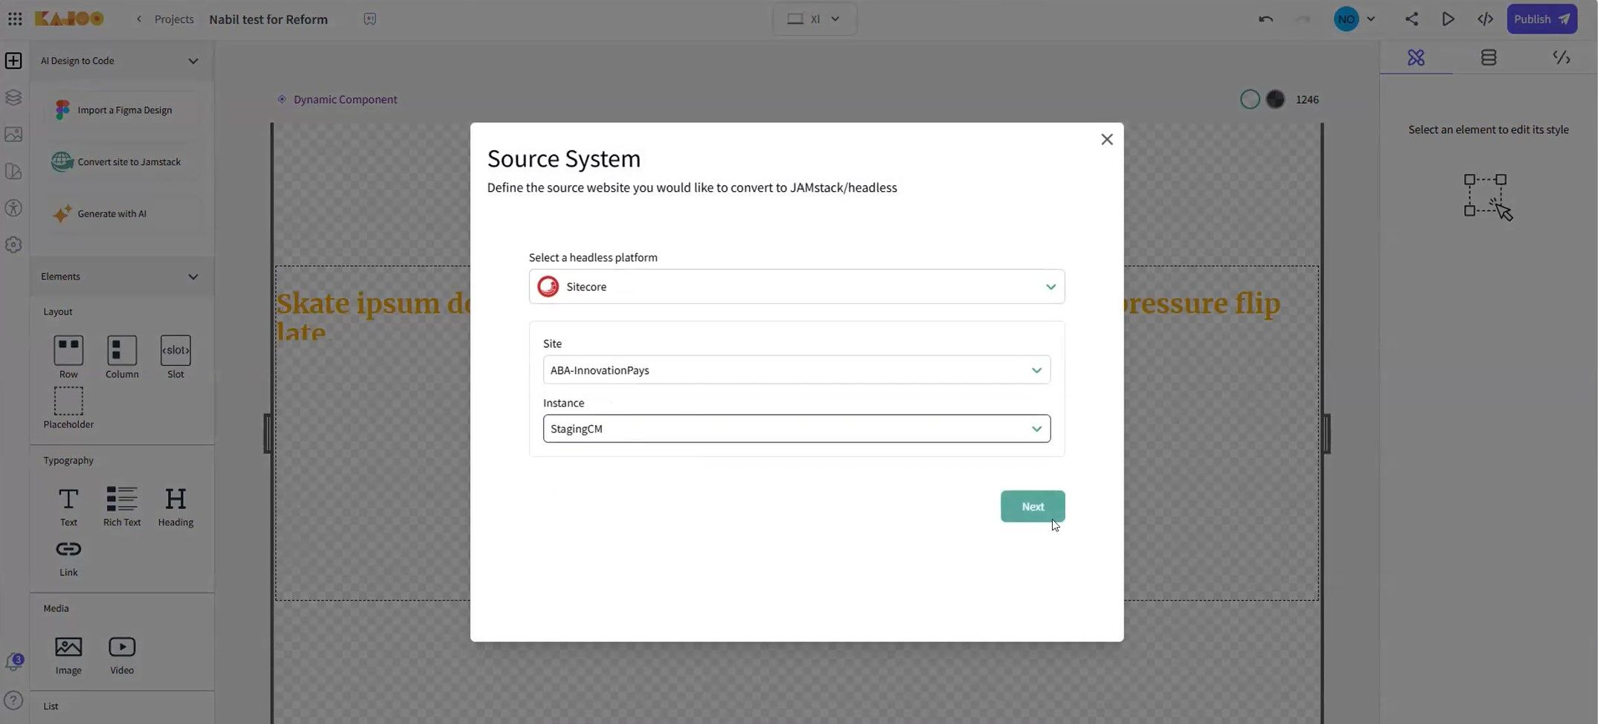Close the Source System dialog
Screen dimensions: 1598x724
(x=1107, y=139)
